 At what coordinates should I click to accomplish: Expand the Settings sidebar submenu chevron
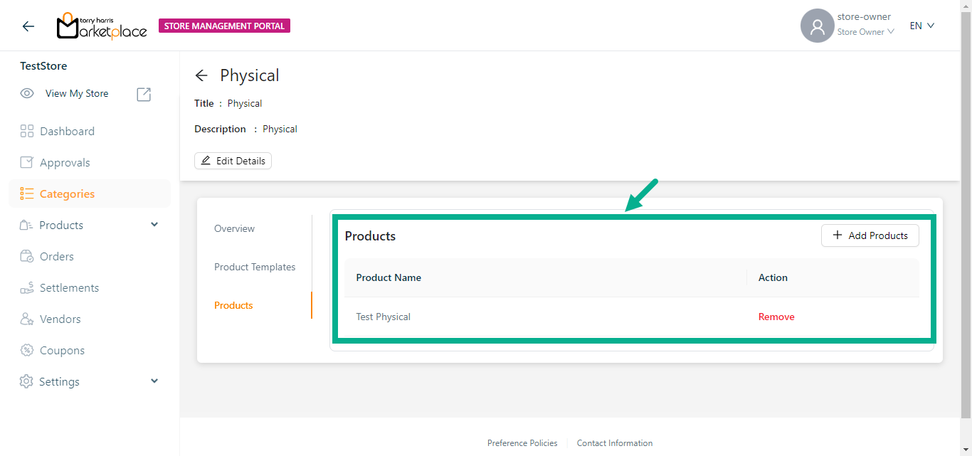(154, 381)
